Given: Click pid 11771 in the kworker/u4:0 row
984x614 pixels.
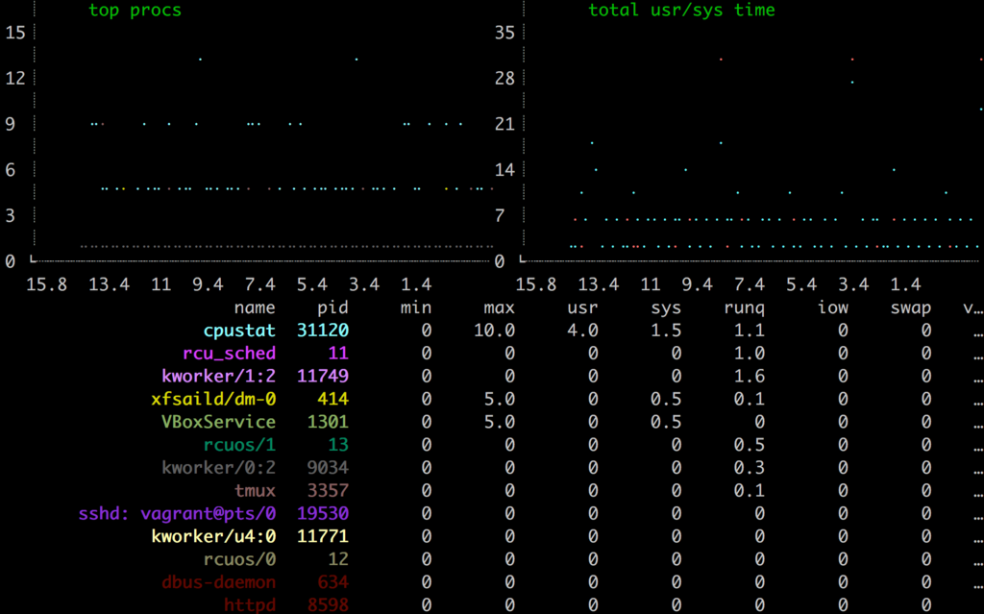Looking at the screenshot, I should [x=323, y=537].
